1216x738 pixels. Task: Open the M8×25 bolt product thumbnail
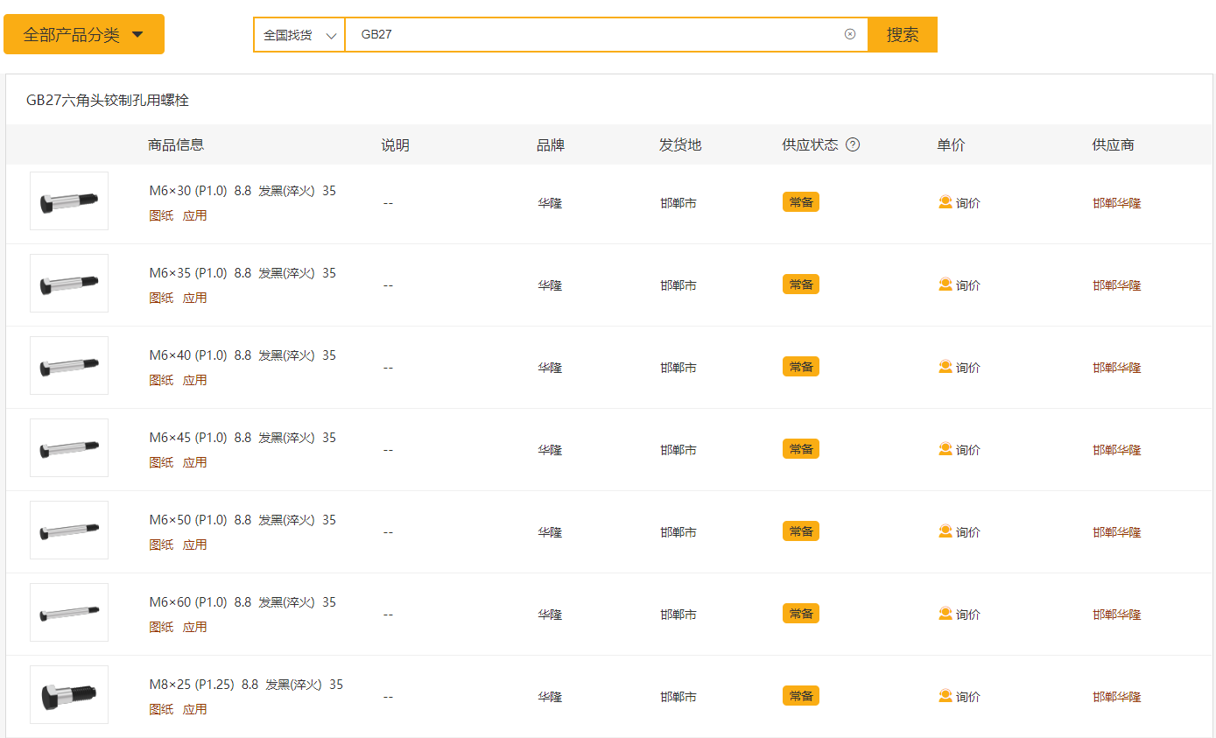tap(69, 695)
